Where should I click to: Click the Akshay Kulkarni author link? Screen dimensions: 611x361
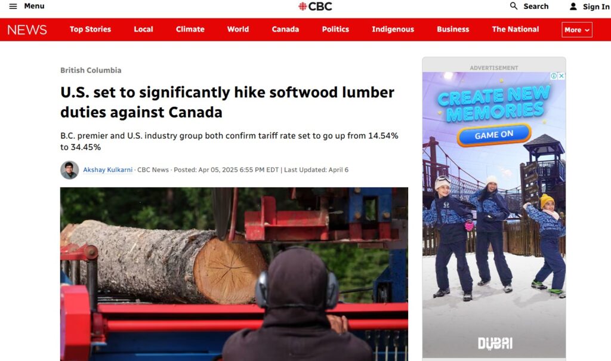(x=107, y=170)
